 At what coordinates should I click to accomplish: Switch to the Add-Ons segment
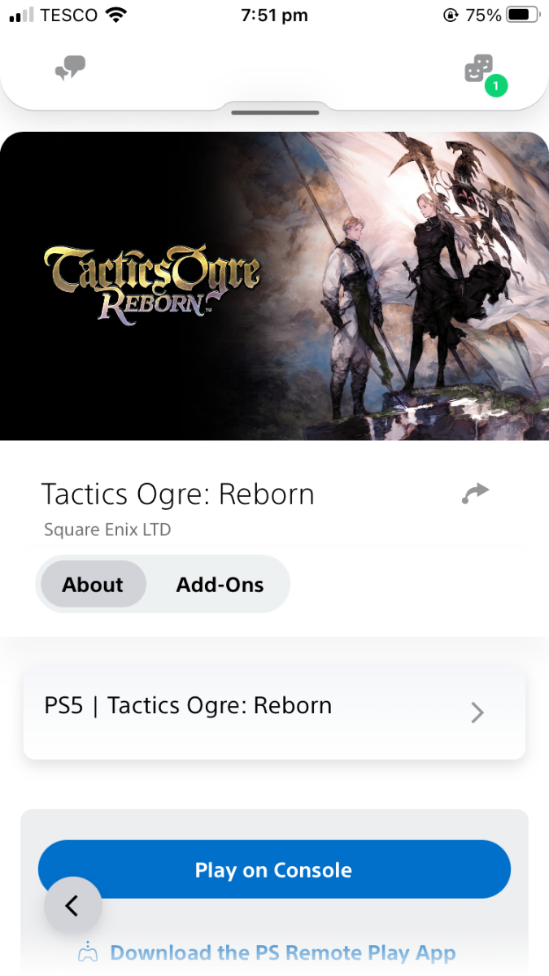click(x=220, y=584)
